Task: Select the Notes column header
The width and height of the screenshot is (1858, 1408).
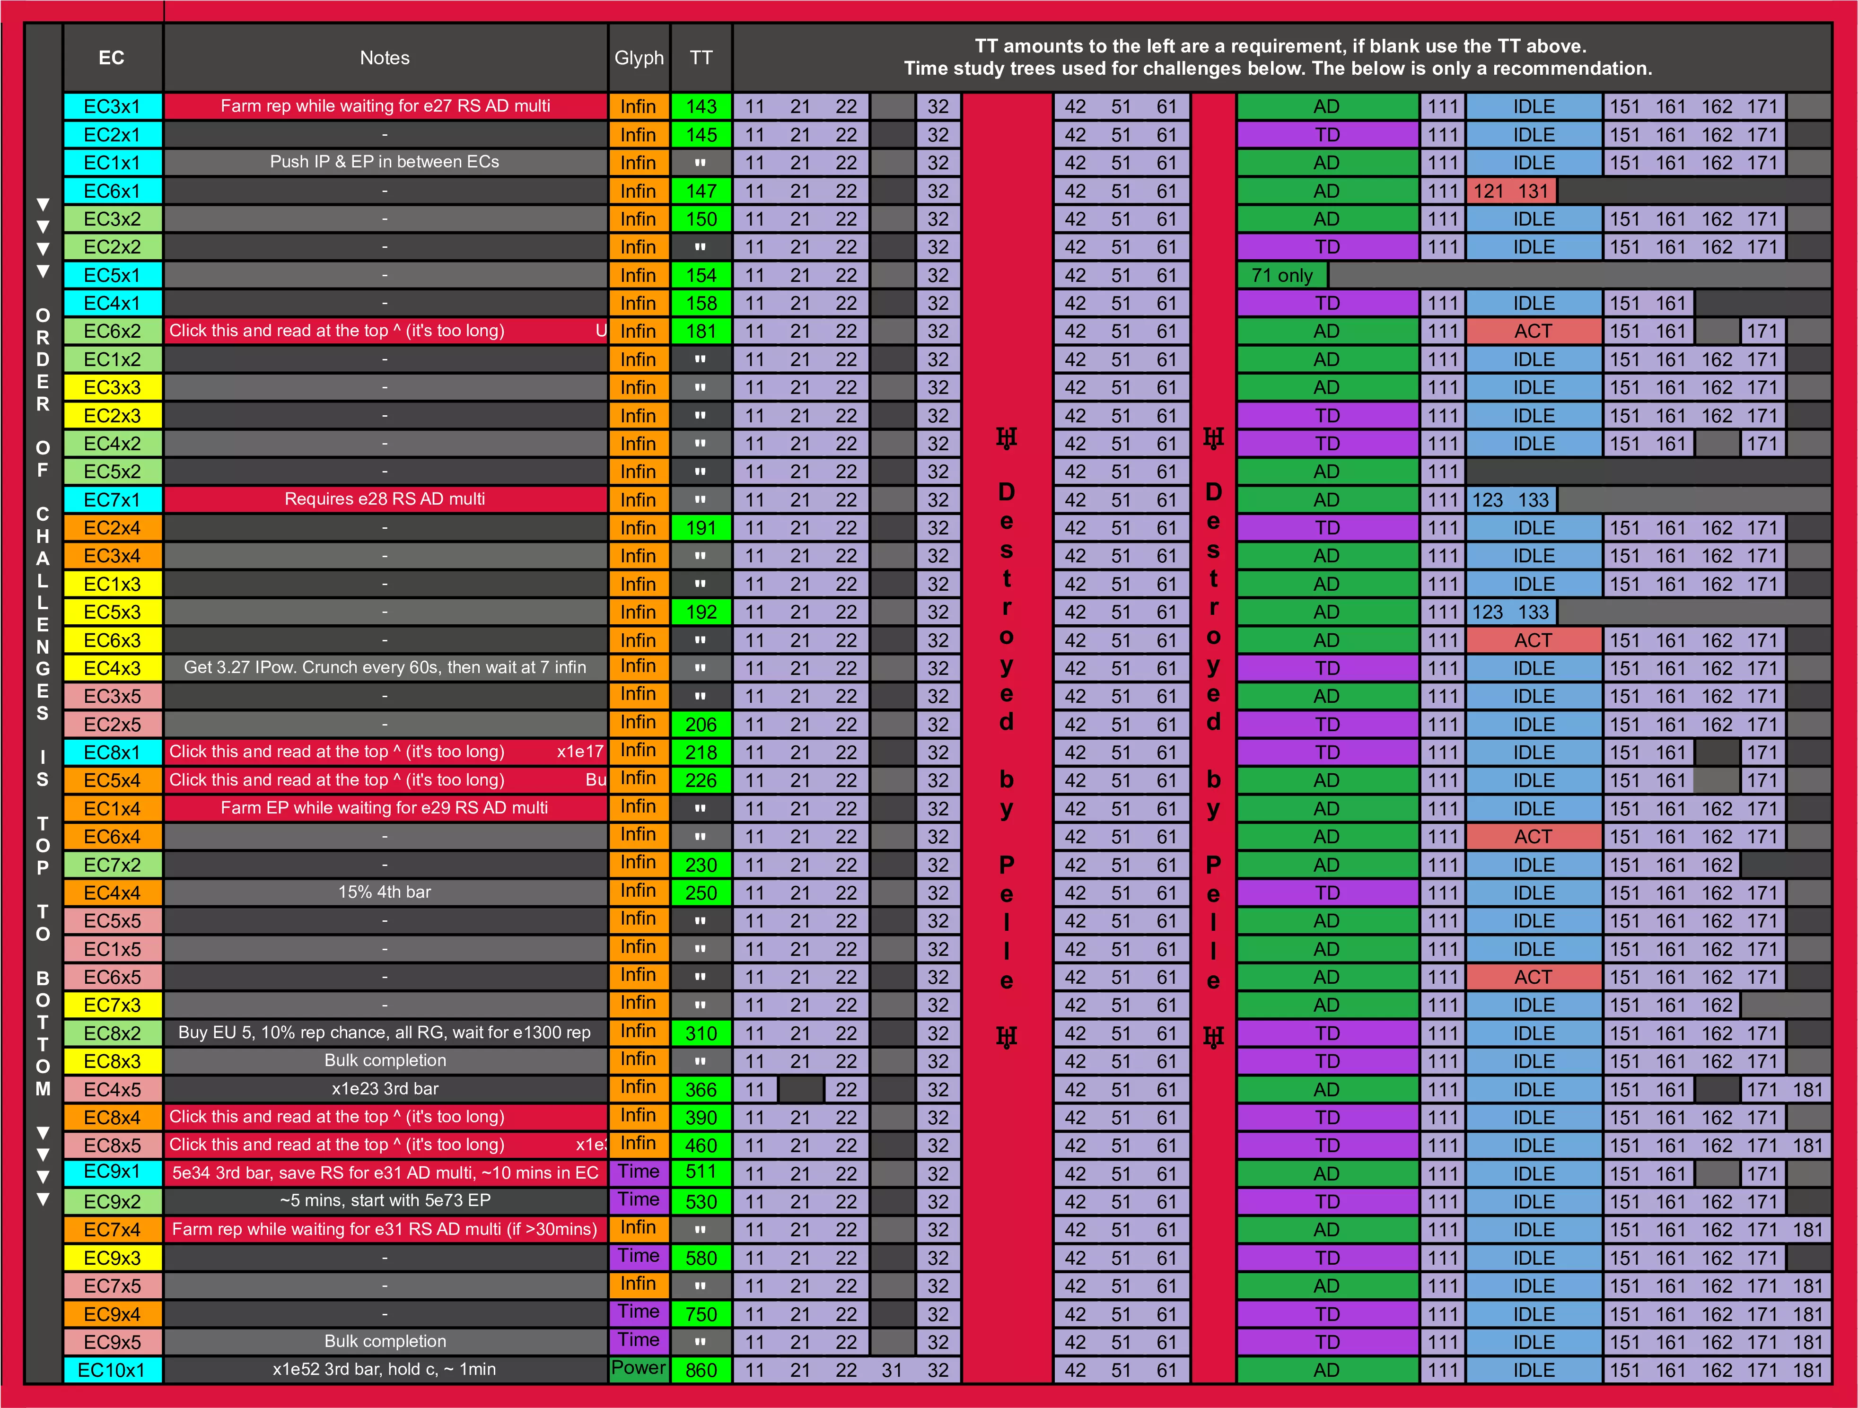Action: tap(385, 58)
